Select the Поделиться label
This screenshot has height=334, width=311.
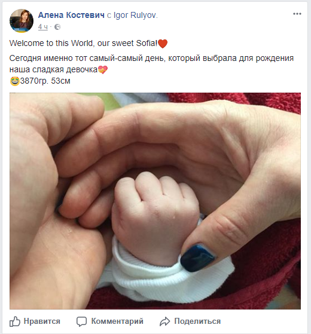(x=197, y=321)
